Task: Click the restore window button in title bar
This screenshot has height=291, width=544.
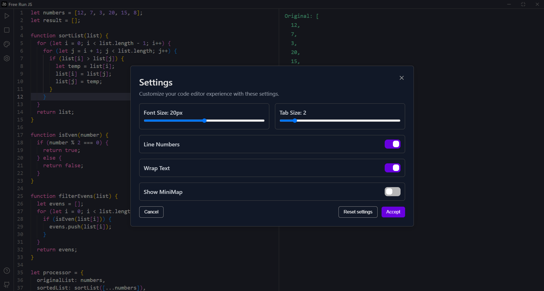Action: 523,4
